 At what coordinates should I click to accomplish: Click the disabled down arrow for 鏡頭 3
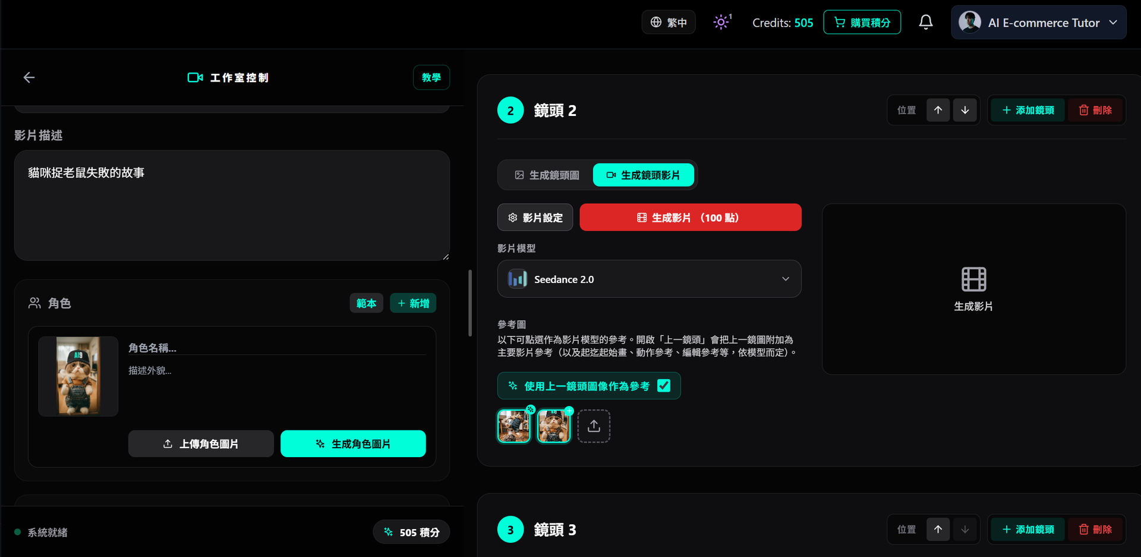(965, 529)
